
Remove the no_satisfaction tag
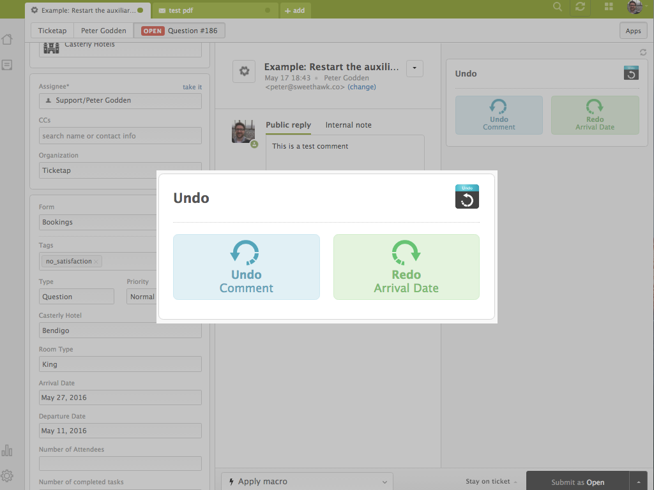pos(96,262)
